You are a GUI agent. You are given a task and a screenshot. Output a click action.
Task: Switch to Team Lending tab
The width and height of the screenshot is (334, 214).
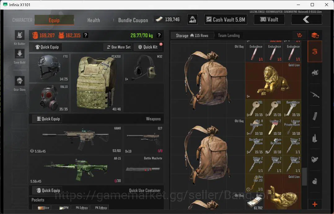click(229, 36)
